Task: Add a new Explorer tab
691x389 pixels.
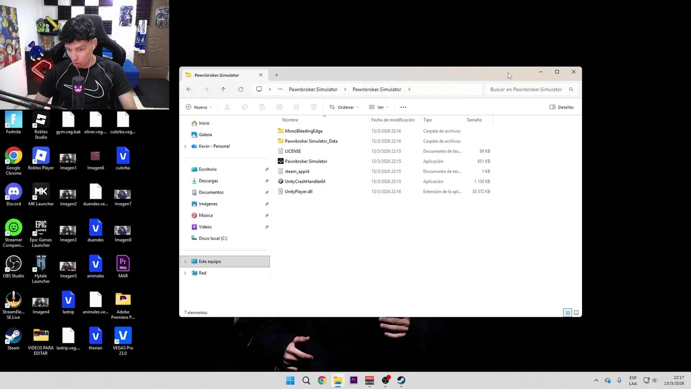Action: [276, 75]
